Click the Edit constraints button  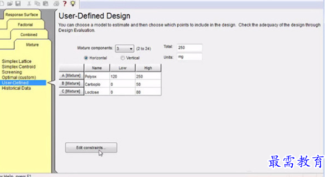(x=91, y=148)
